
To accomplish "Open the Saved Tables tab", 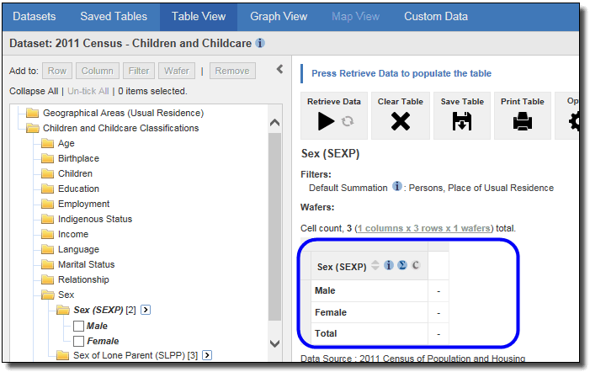I will (113, 16).
